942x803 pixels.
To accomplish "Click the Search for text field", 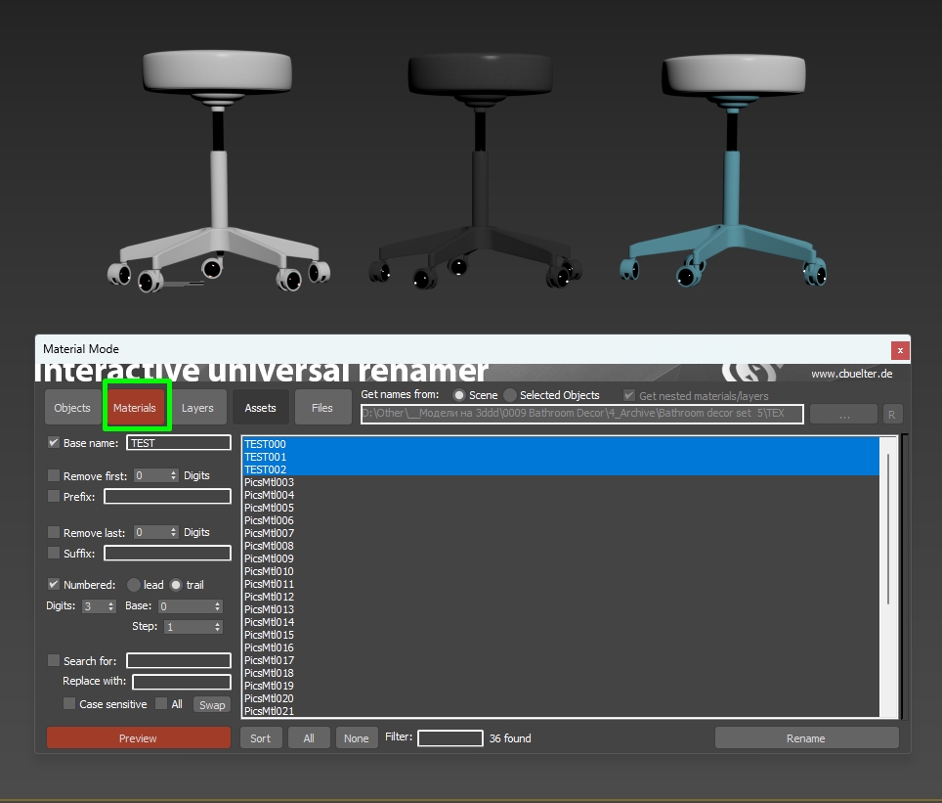I will (179, 660).
